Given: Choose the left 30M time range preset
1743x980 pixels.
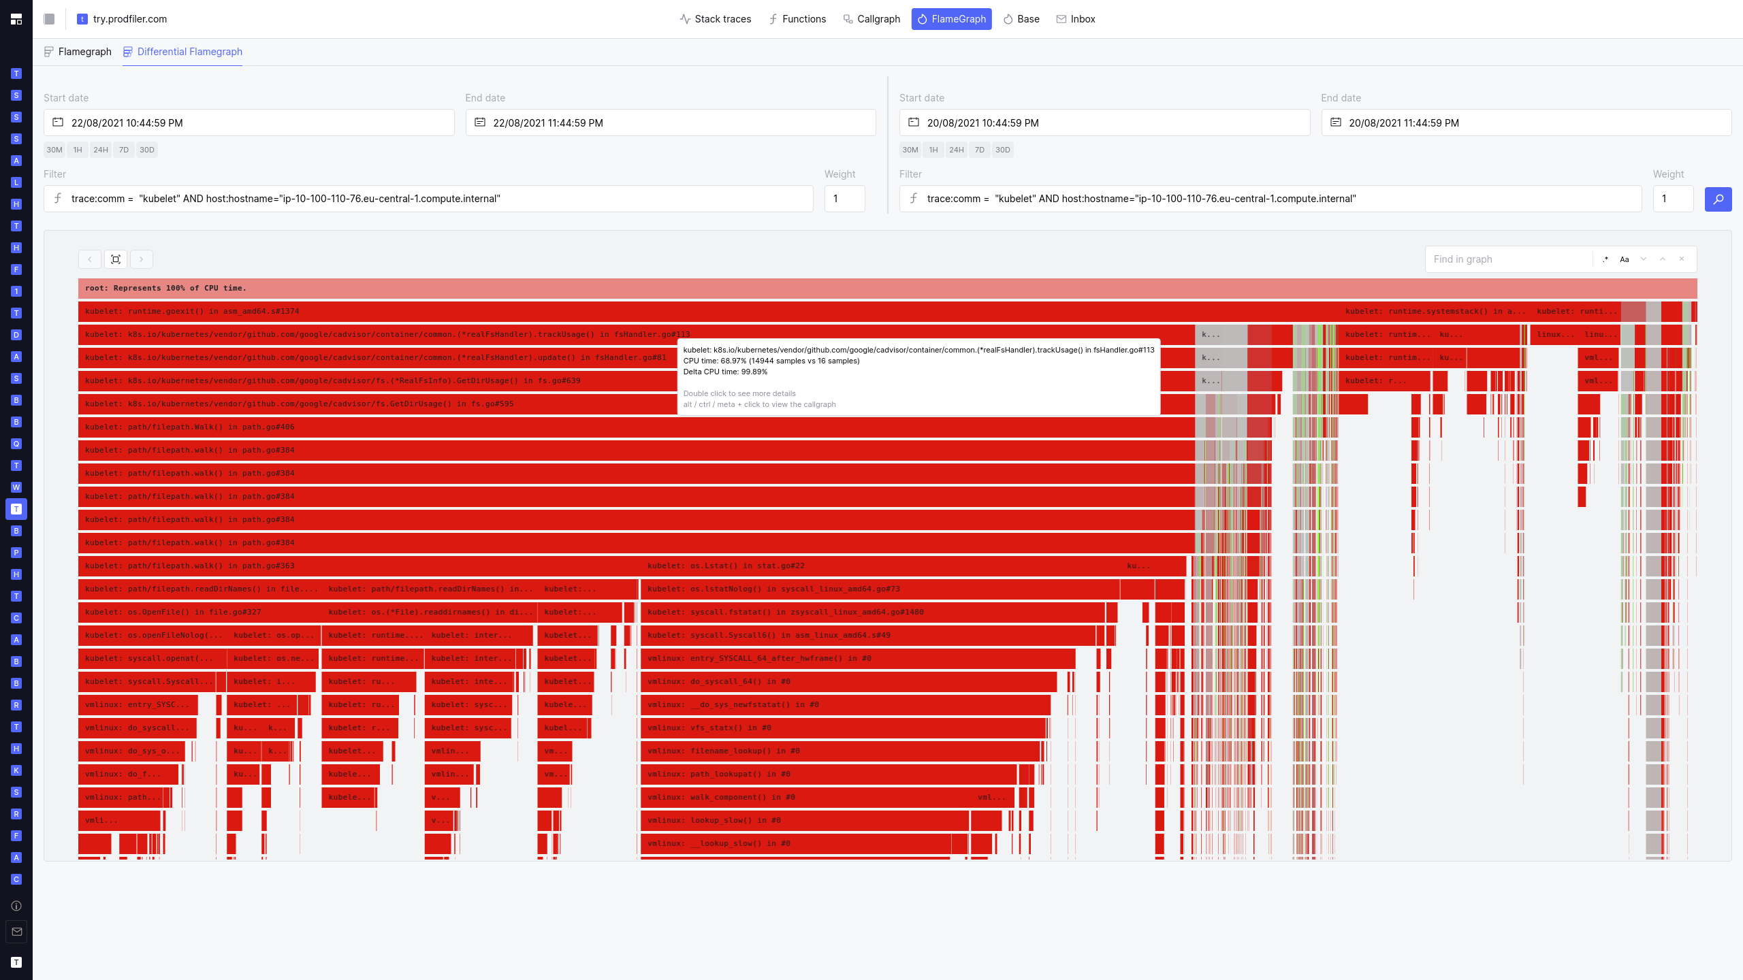Looking at the screenshot, I should [x=54, y=150].
